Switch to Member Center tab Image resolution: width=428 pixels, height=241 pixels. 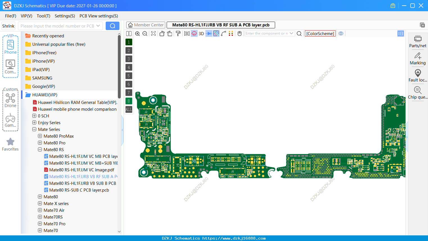[x=146, y=25]
